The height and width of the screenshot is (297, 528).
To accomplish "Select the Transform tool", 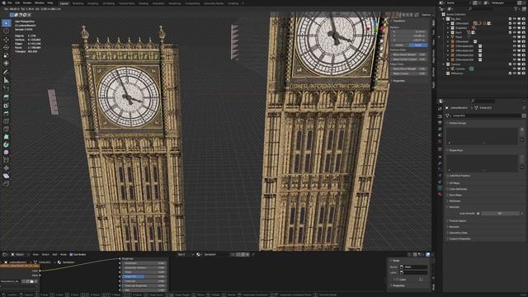I will click(x=6, y=63).
